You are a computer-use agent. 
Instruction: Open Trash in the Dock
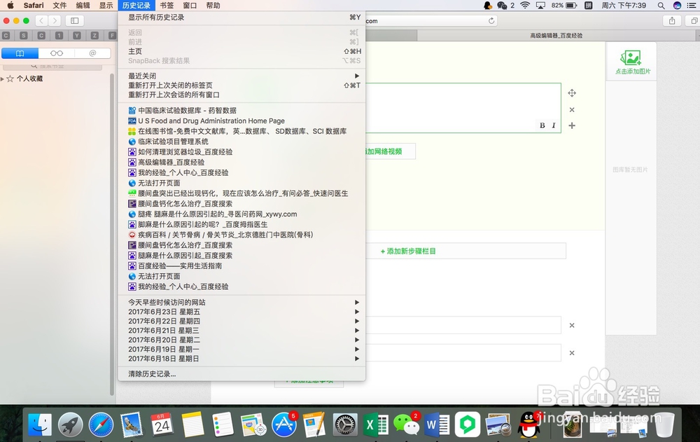[x=664, y=424]
